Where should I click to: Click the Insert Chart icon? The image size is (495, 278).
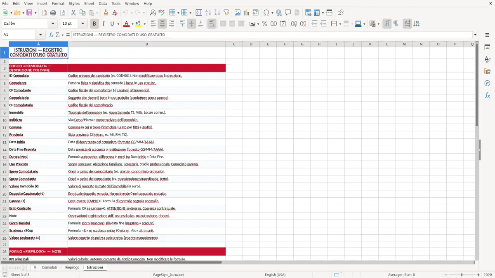tap(247, 13)
